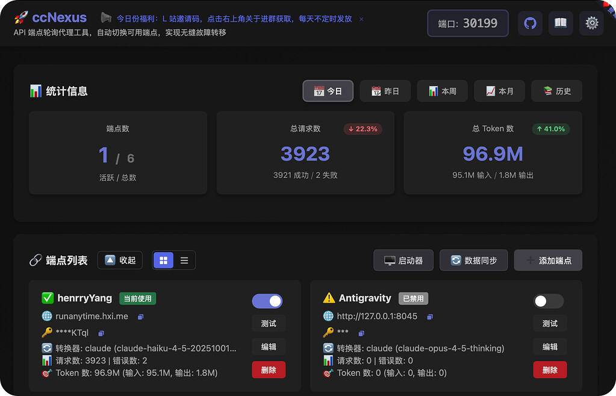
Task: Enable the Antigravity endpoint switch
Action: click(549, 301)
